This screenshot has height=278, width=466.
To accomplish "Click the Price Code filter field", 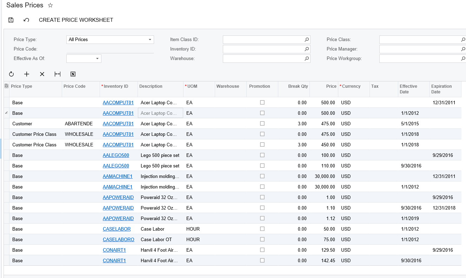I will coord(110,49).
